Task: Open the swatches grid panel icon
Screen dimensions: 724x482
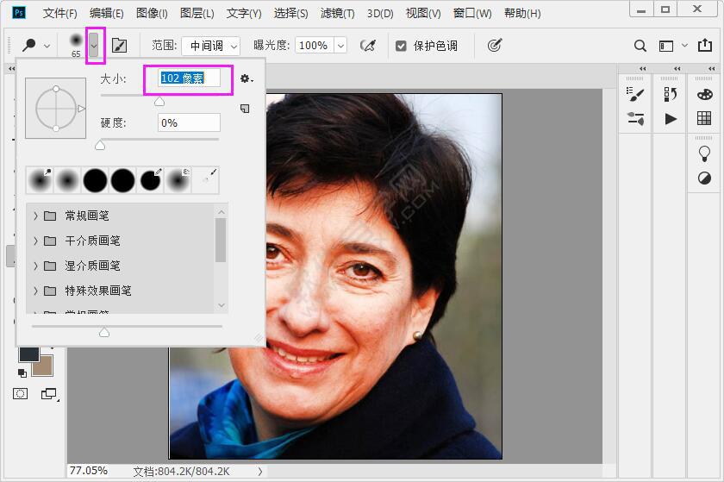Action: tap(704, 118)
